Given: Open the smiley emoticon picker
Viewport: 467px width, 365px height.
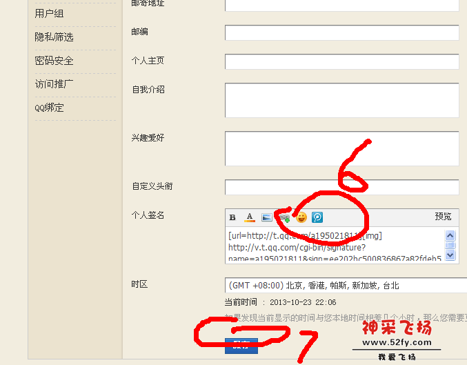Looking at the screenshot, I should click(x=301, y=217).
